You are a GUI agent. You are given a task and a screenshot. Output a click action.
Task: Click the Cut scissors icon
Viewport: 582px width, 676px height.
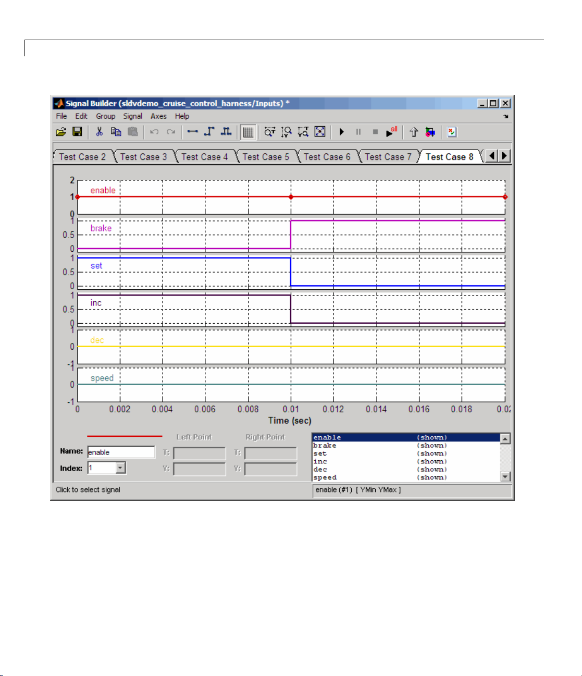tap(99, 132)
